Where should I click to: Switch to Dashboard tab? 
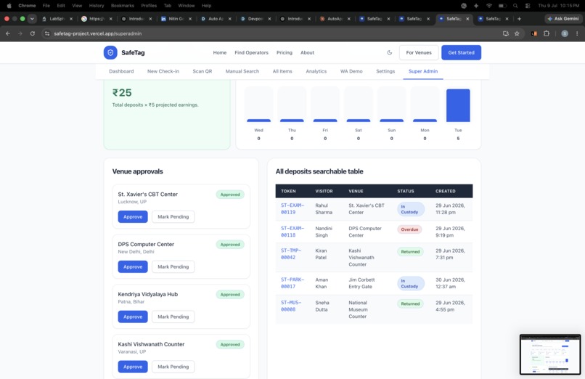121,71
